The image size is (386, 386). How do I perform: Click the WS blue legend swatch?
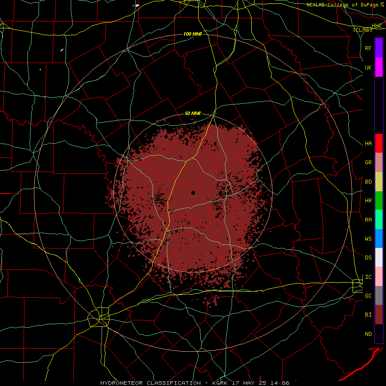(x=379, y=238)
